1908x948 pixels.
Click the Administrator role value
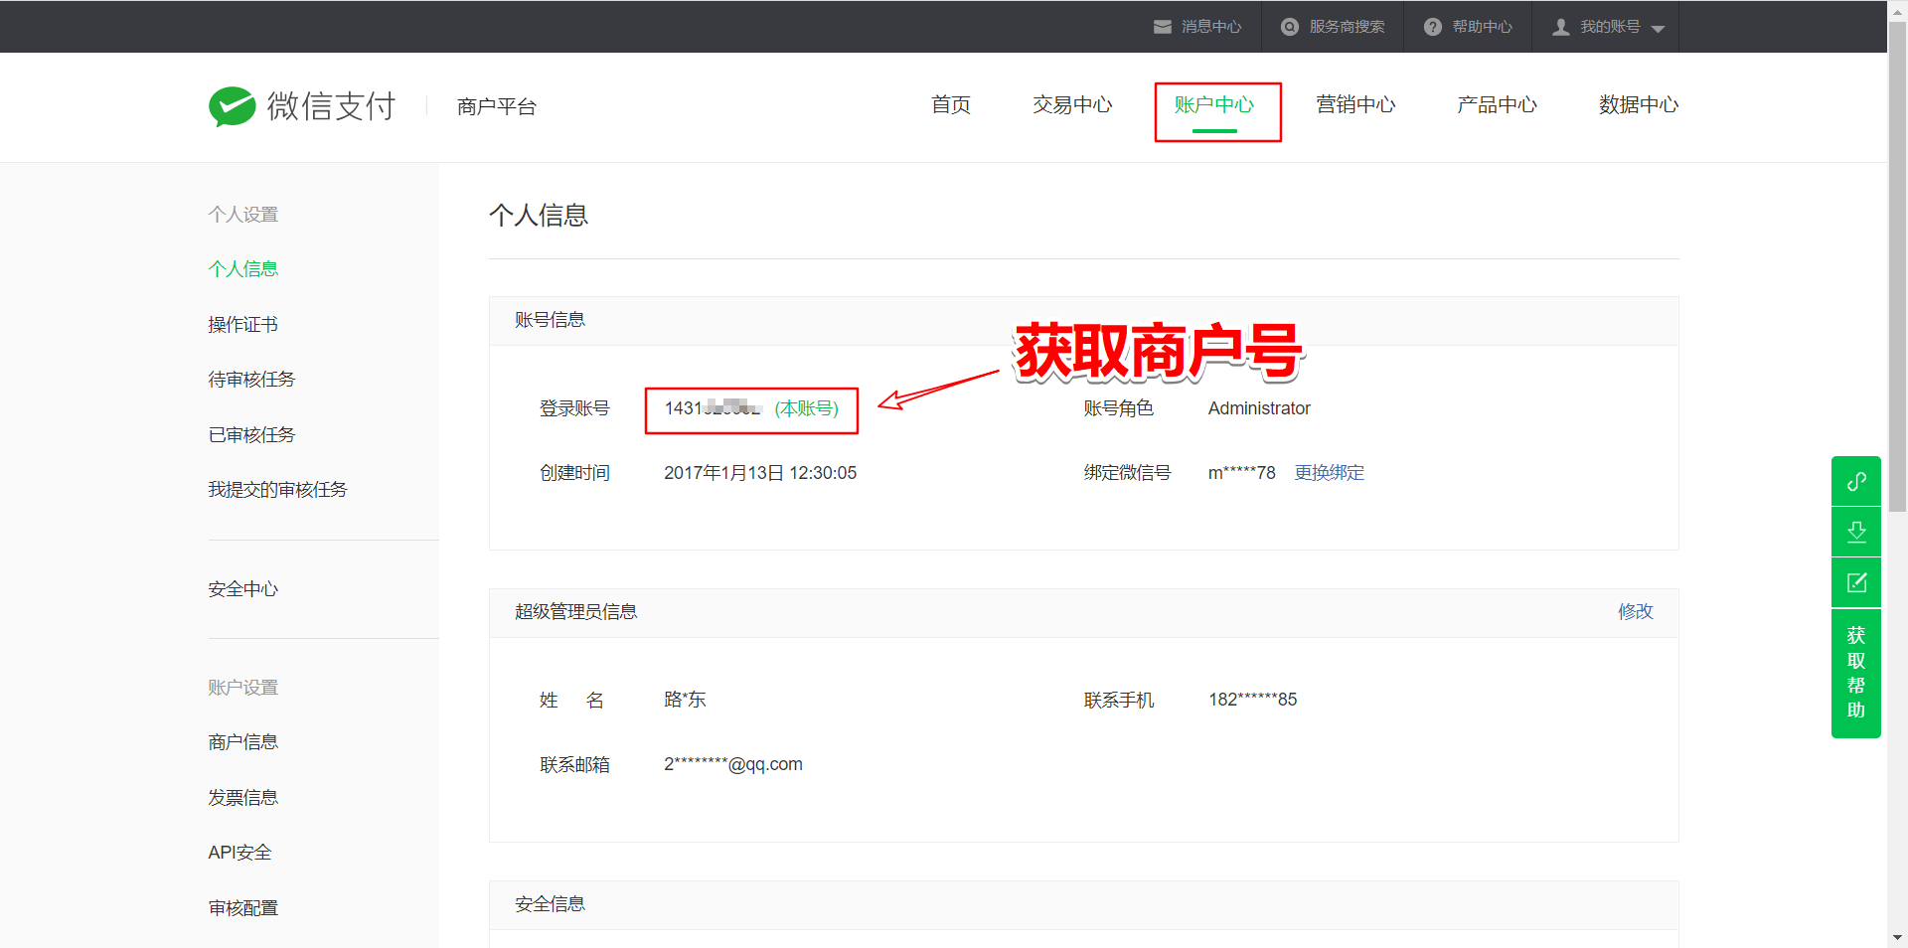(x=1259, y=408)
